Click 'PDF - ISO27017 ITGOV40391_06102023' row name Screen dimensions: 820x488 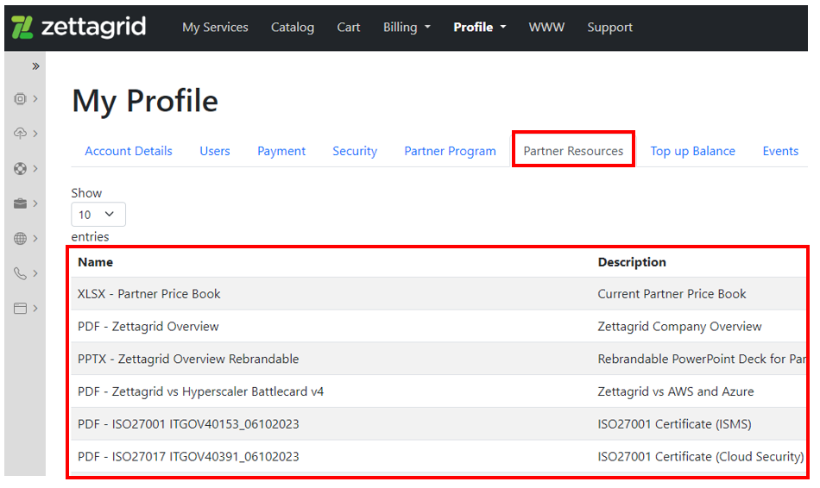pyautogui.click(x=188, y=457)
